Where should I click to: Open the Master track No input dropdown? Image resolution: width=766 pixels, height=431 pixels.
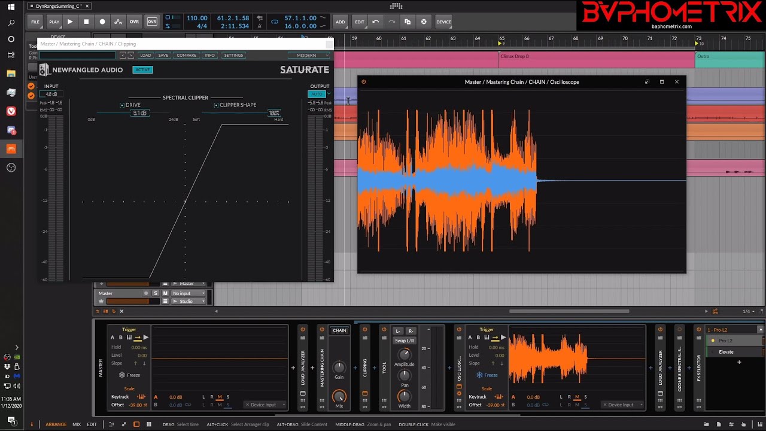click(x=189, y=293)
